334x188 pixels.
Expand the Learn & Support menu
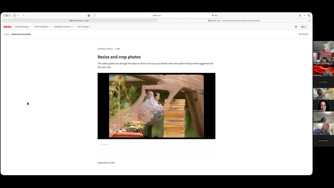pos(84,27)
